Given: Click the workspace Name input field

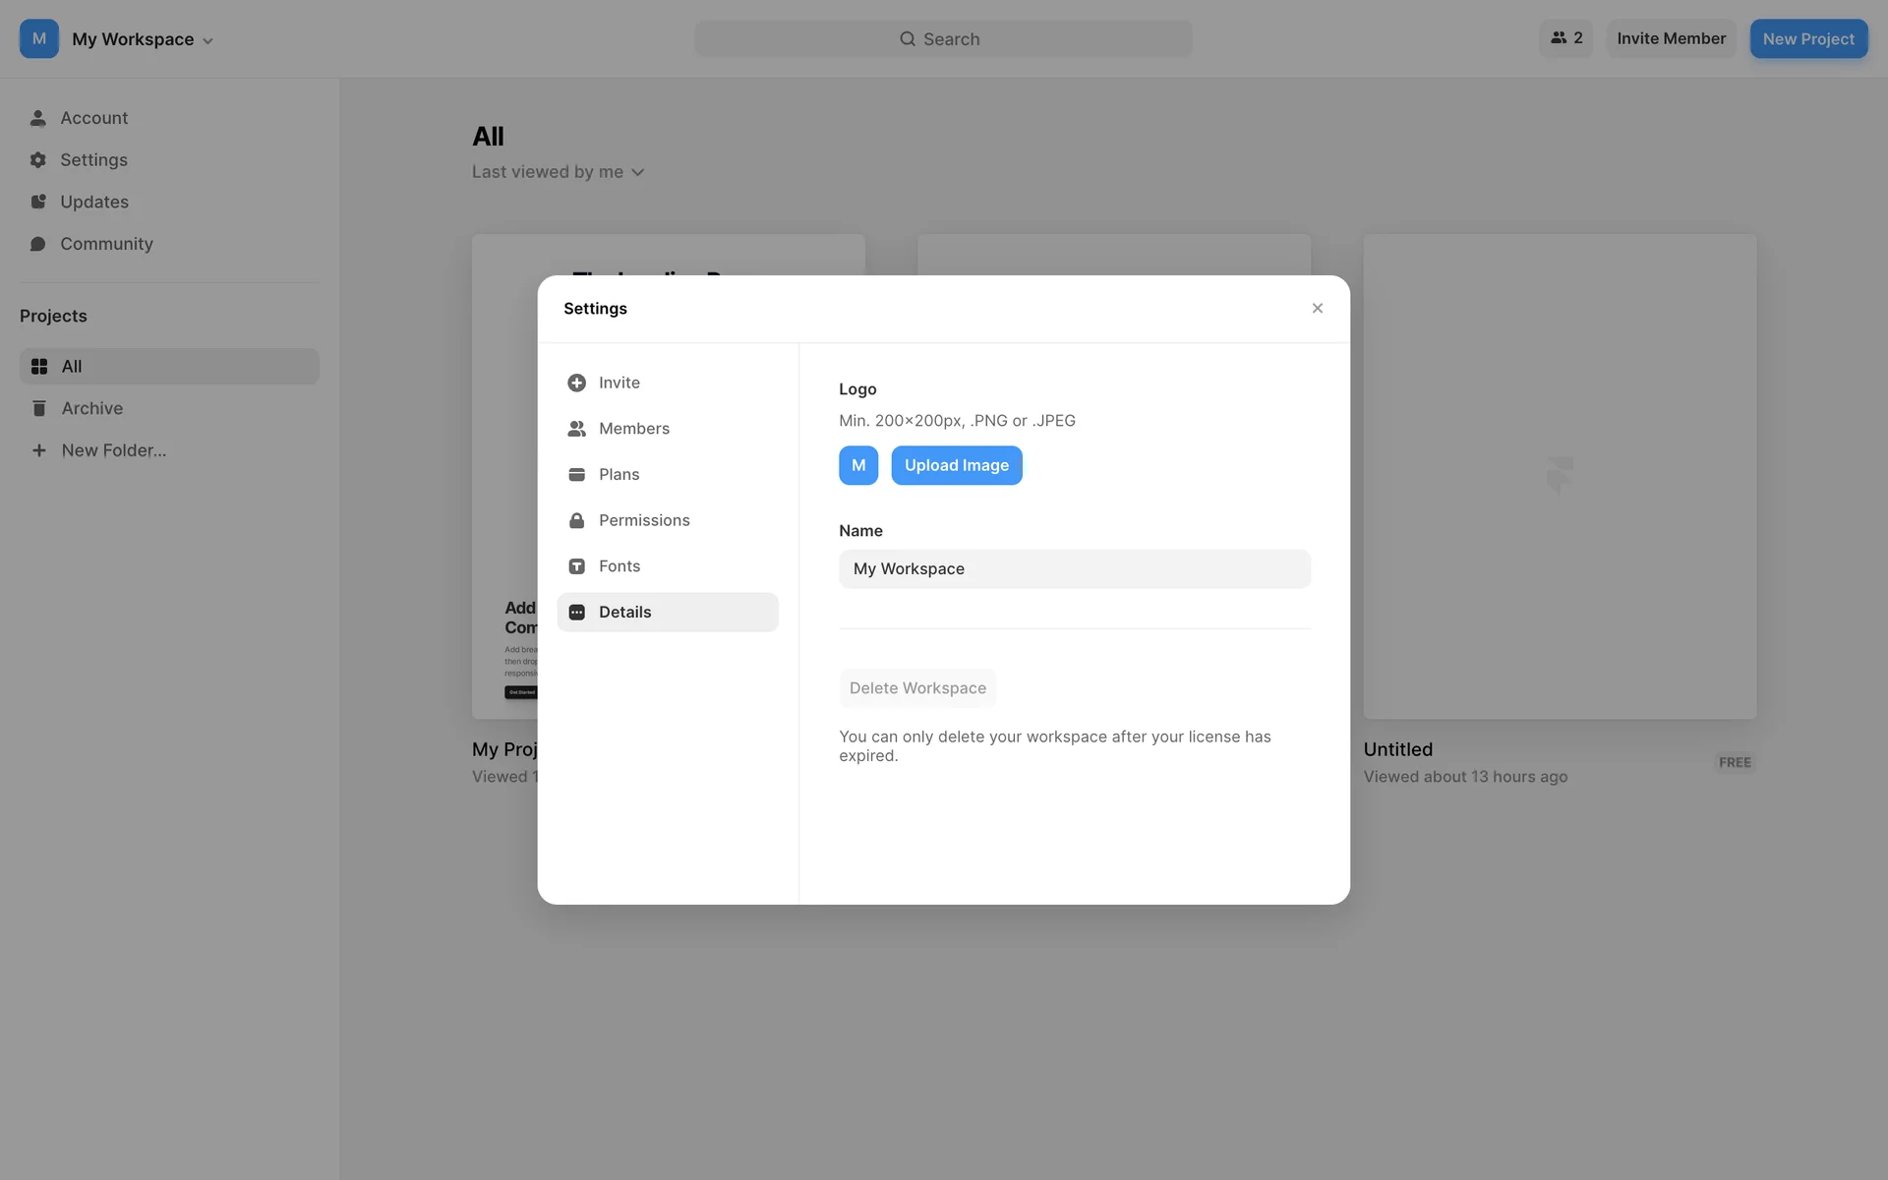Looking at the screenshot, I should pos(1074,569).
